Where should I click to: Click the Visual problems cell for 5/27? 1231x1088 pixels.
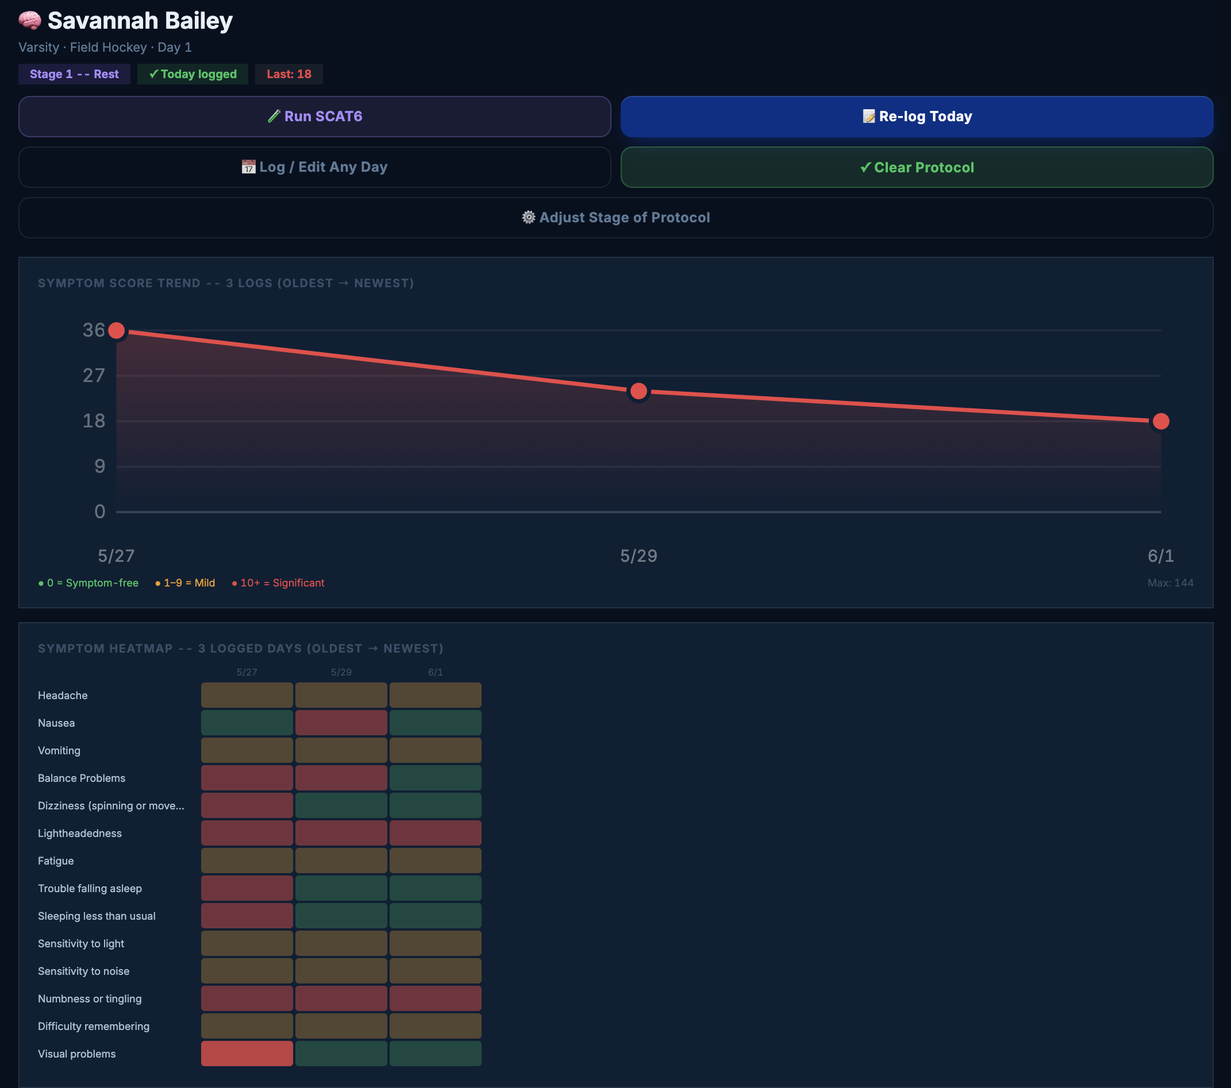[247, 1054]
